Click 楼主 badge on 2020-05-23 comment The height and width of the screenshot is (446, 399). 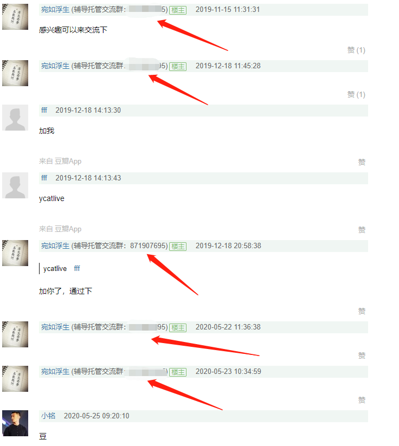point(178,372)
